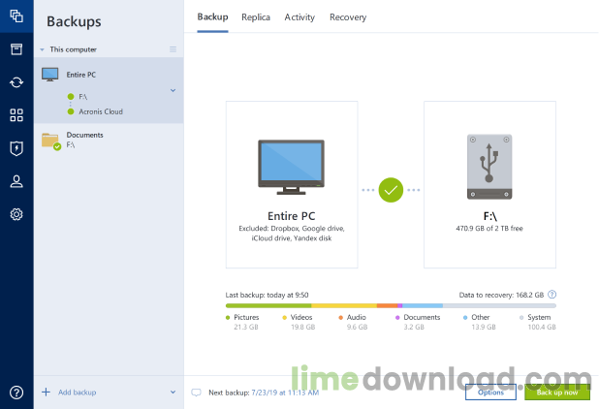The width and height of the screenshot is (599, 409).
Task: Click the System 100.4 GB legend item
Action: tap(538, 322)
